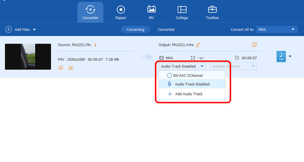Screen dimensions: 304x162
Task: Show the Converting list
Action: point(135,30)
